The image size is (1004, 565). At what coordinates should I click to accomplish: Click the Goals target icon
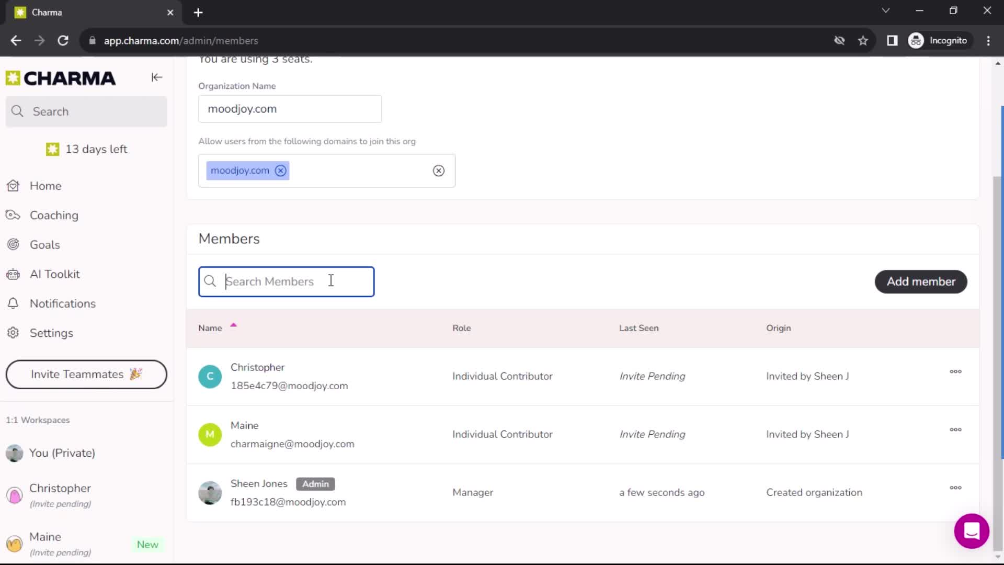click(x=13, y=244)
